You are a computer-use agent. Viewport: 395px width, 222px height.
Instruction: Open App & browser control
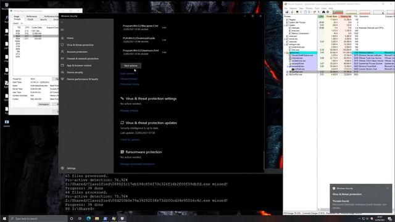click(79, 65)
